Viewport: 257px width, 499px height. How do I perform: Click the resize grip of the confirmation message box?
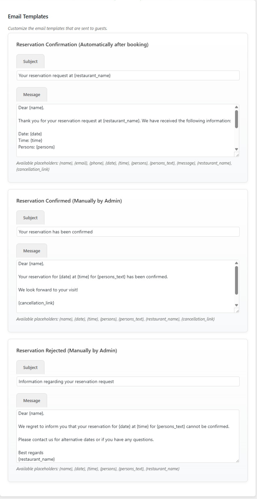point(238,154)
